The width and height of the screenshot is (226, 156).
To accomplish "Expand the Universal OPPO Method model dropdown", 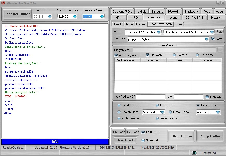I will tap(159, 32).
